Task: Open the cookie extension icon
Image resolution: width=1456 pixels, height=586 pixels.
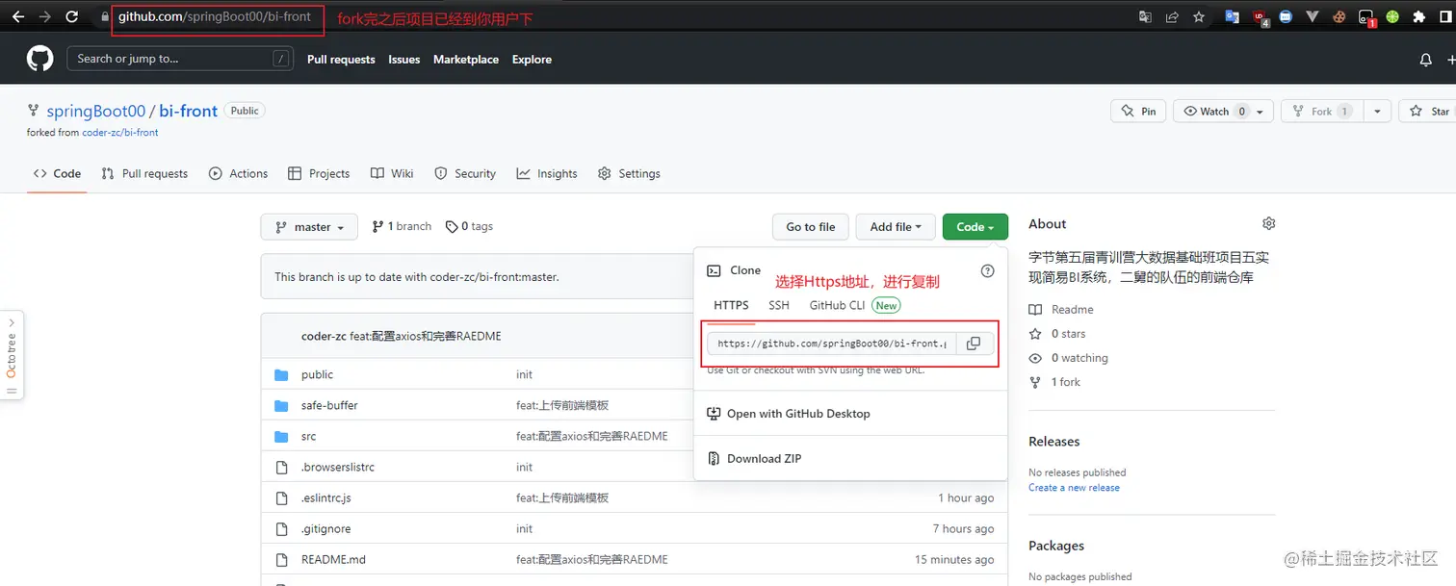Action: tap(1339, 16)
